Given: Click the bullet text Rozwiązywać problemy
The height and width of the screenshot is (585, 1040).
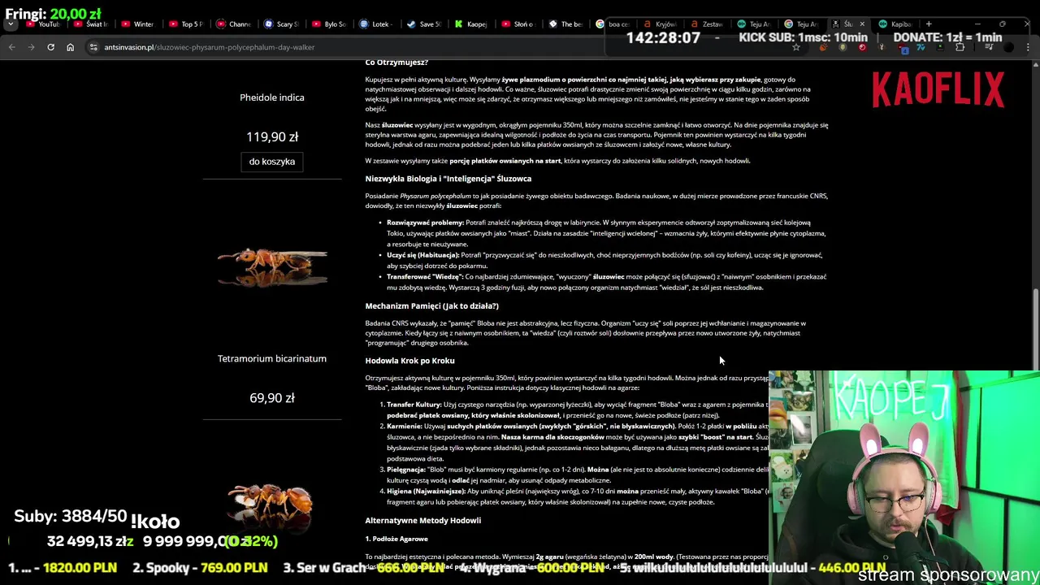Looking at the screenshot, I should 425,223.
